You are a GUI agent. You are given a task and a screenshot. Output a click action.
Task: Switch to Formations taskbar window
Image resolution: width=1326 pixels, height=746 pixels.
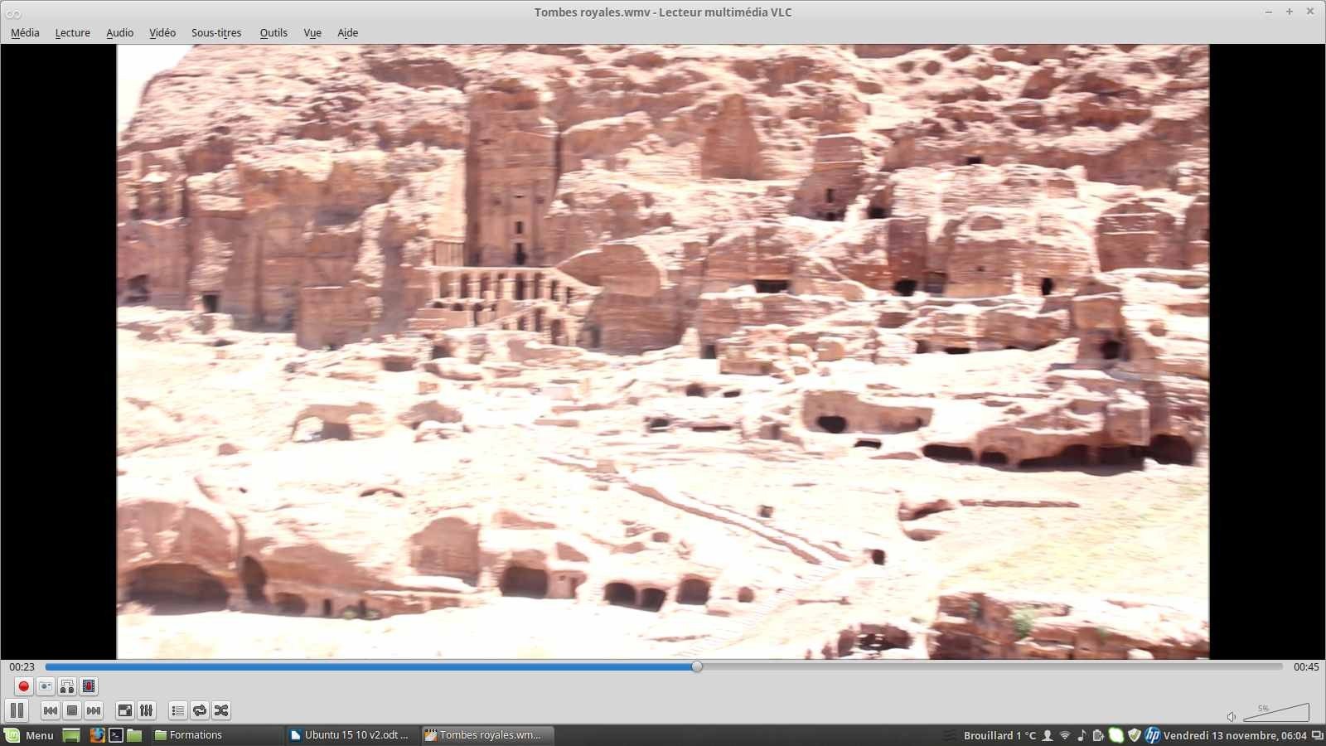click(x=196, y=735)
